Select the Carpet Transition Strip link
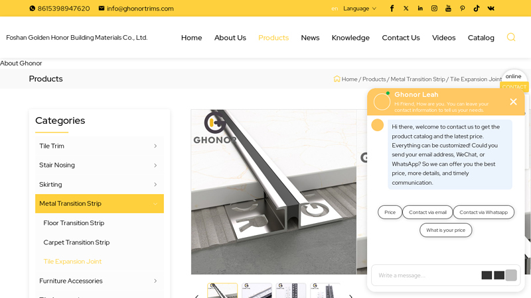 pyautogui.click(x=76, y=242)
